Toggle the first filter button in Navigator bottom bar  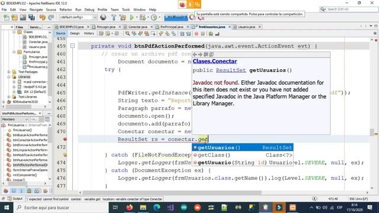pos(6,191)
